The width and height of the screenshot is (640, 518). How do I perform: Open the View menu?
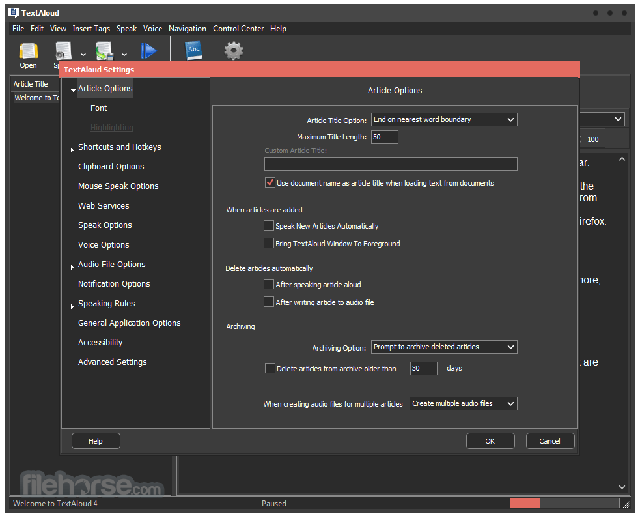58,29
